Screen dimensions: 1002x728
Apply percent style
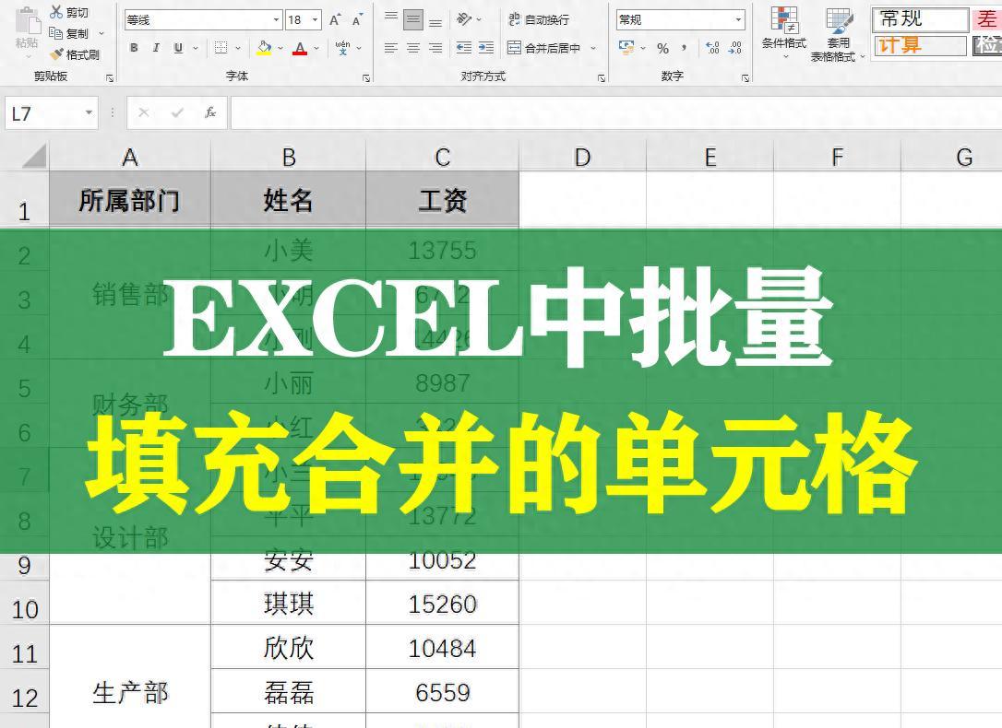(662, 48)
